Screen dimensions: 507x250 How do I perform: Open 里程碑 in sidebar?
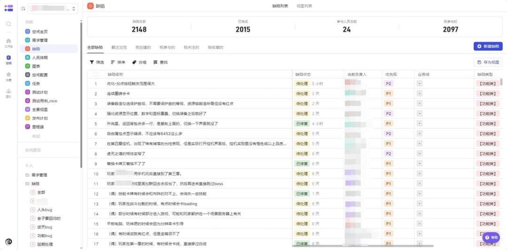point(38,127)
